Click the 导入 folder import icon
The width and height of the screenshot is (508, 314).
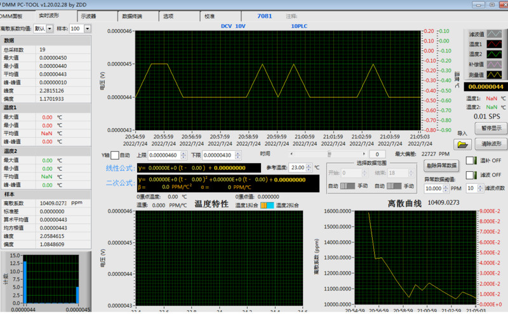tap(462, 145)
